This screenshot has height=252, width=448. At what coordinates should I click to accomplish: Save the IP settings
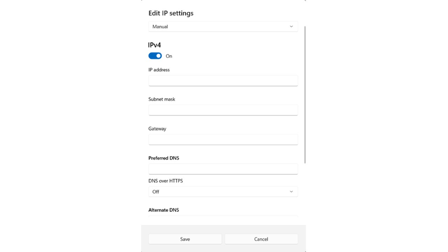(185, 239)
